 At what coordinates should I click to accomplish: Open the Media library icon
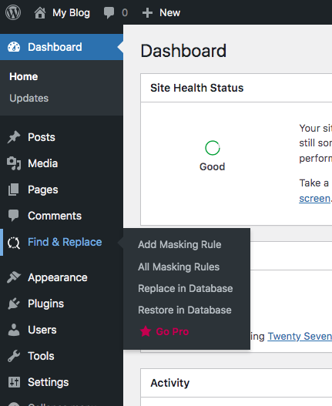tap(14, 163)
